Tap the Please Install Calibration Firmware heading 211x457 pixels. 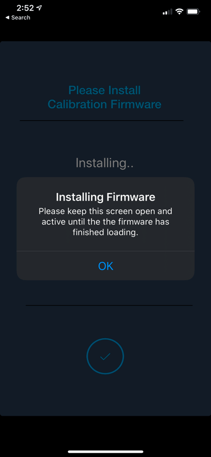click(x=104, y=97)
